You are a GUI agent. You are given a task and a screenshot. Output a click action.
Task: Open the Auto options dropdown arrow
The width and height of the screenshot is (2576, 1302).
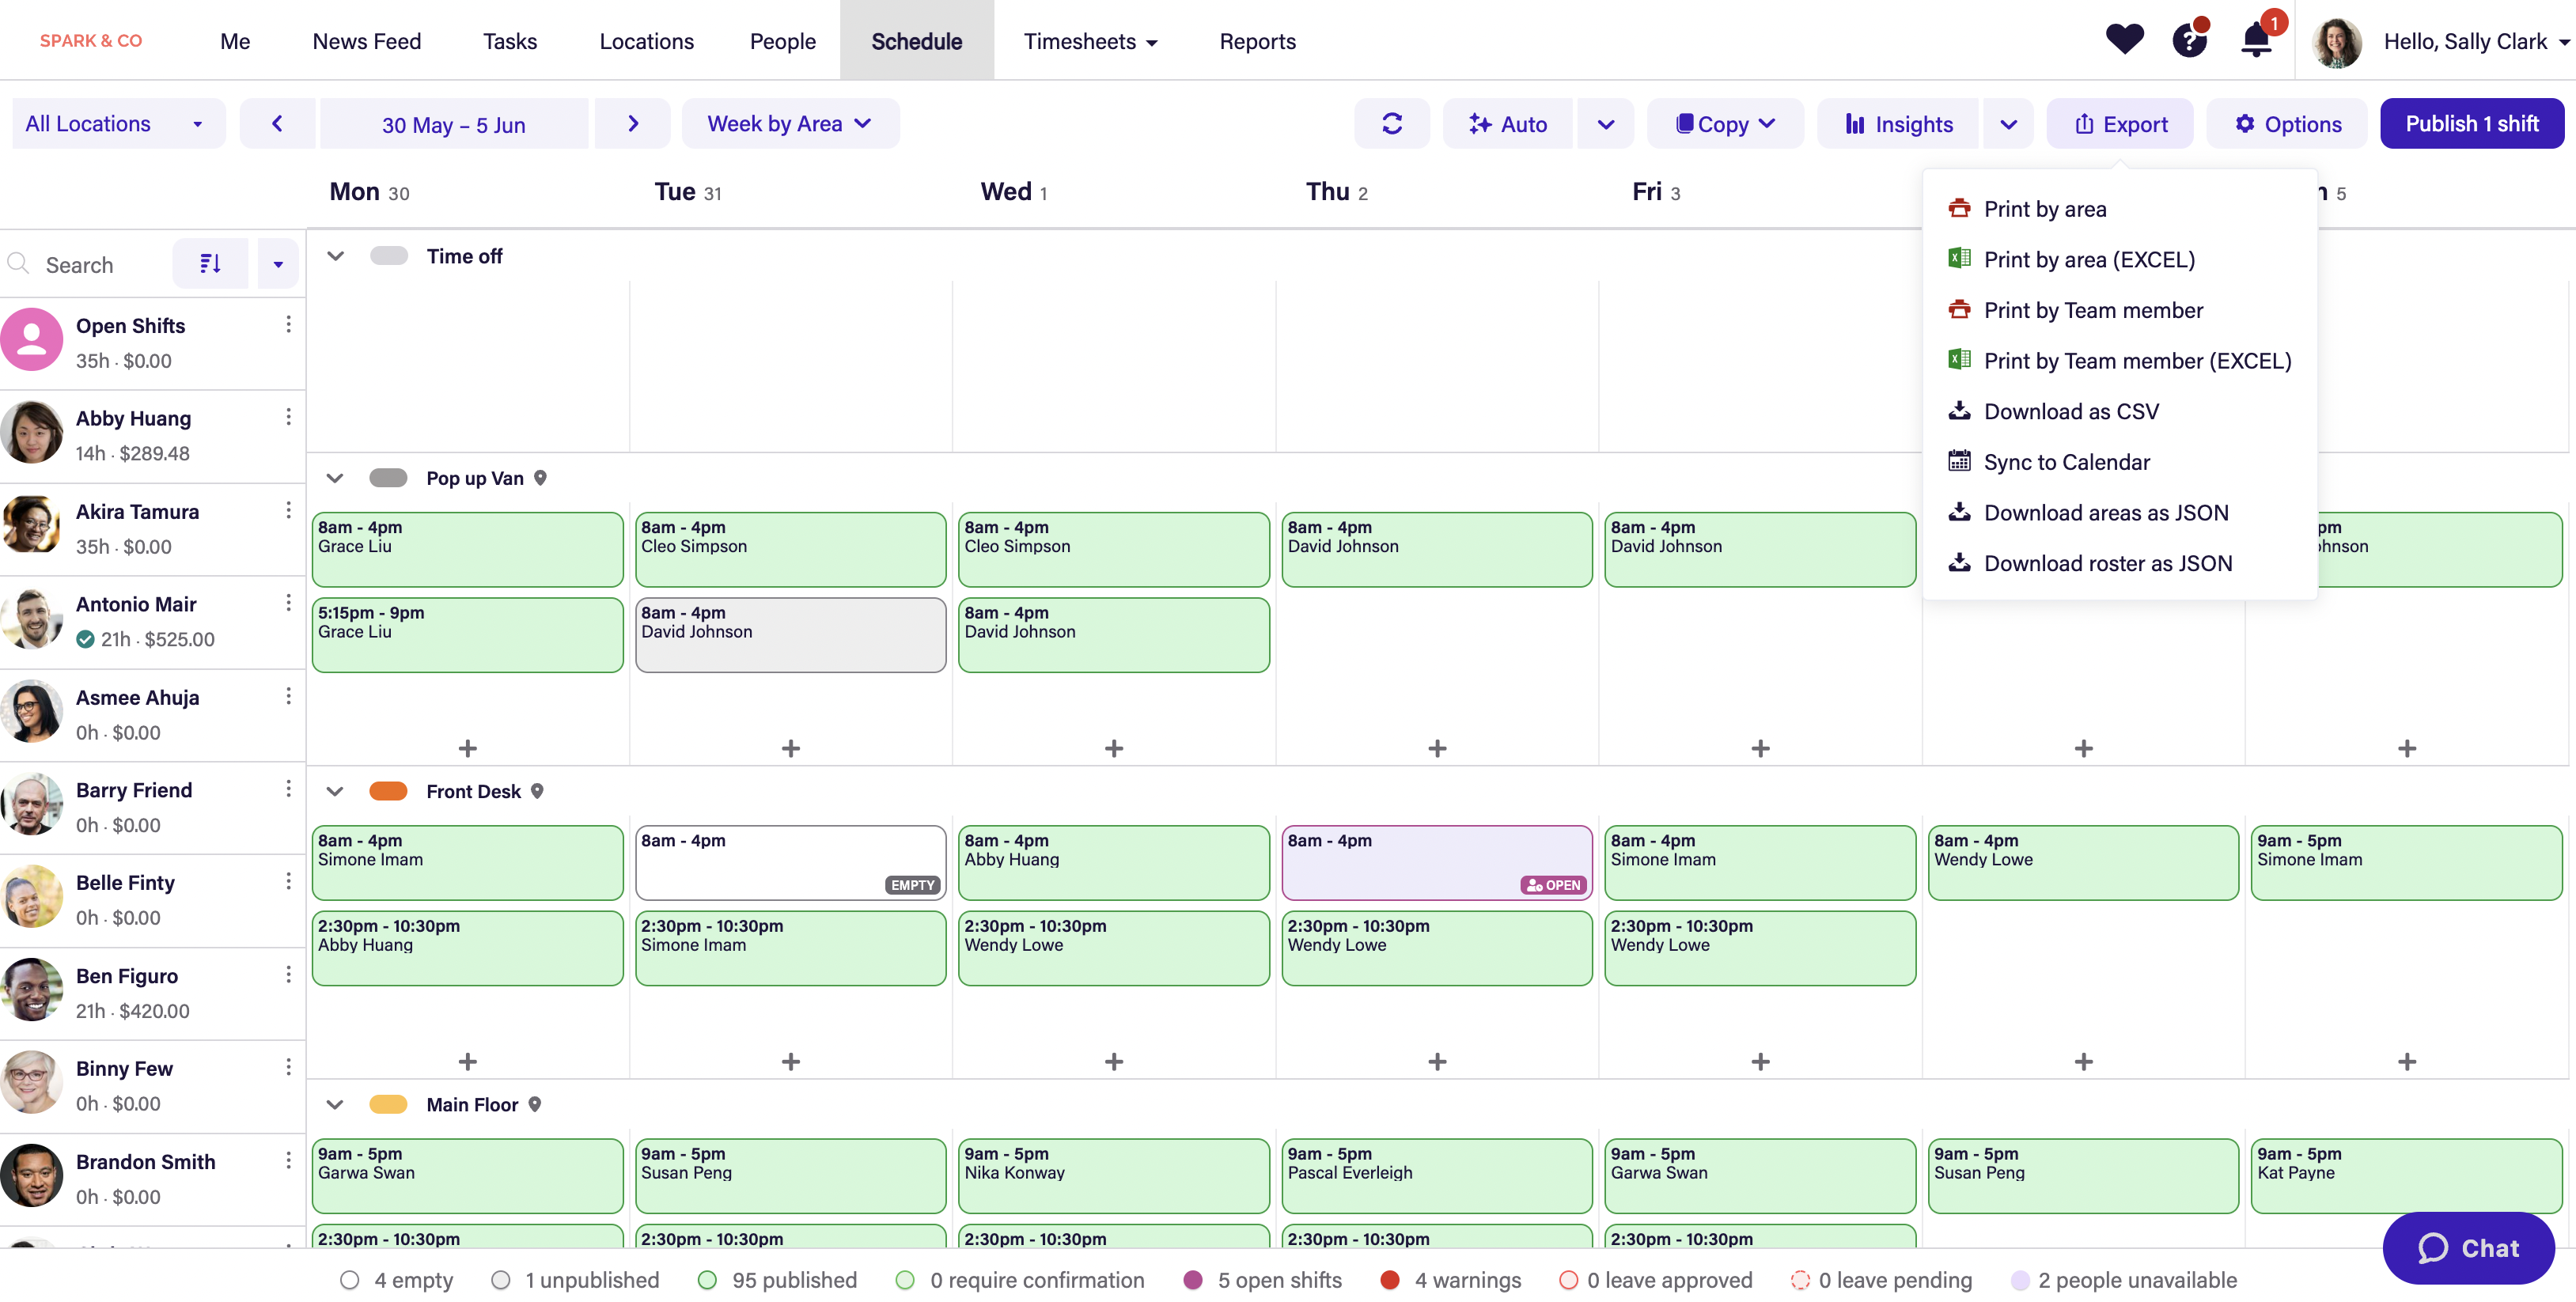coord(1606,123)
